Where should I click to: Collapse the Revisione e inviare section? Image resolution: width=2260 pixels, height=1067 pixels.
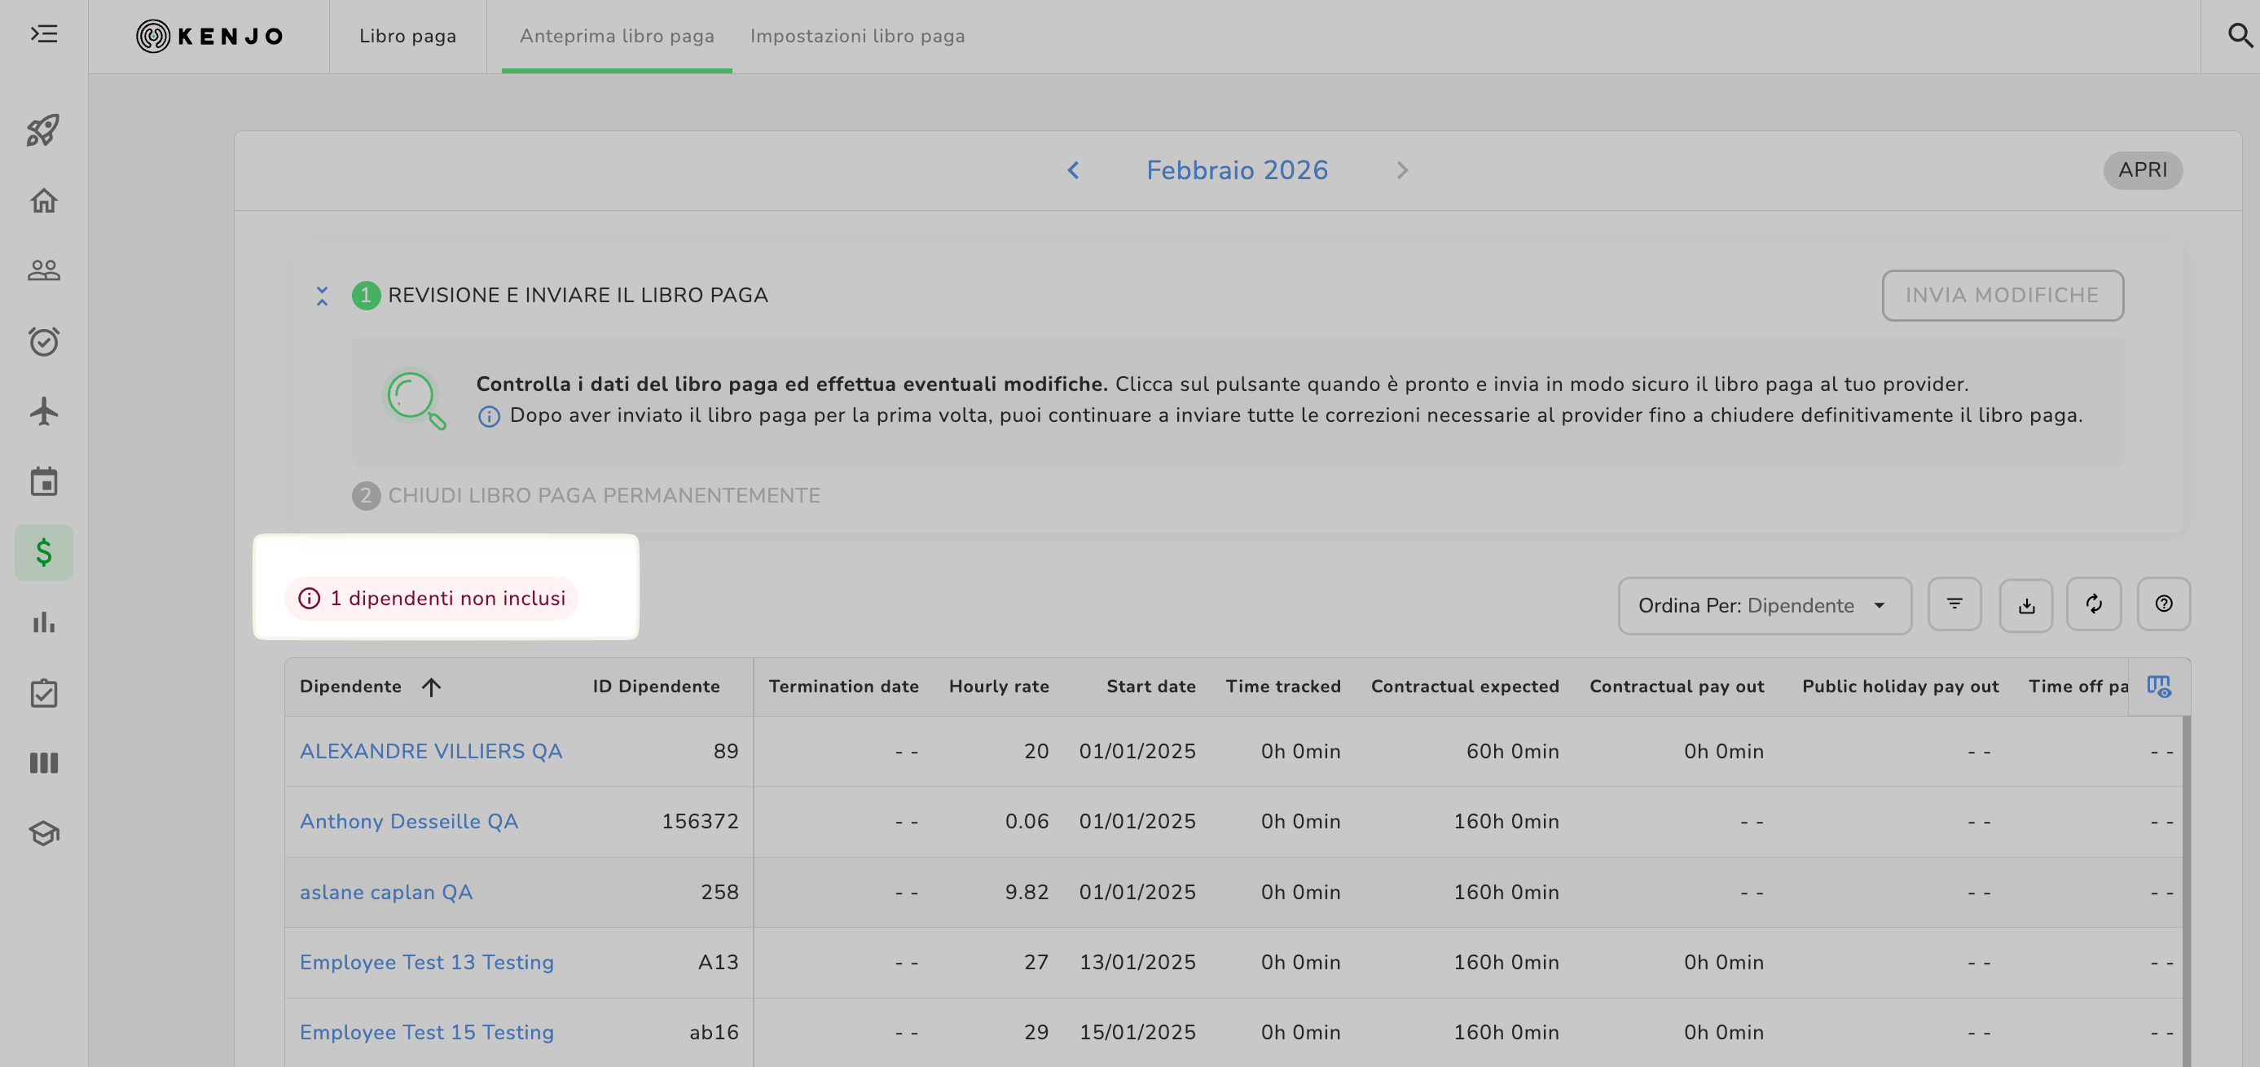coord(322,296)
